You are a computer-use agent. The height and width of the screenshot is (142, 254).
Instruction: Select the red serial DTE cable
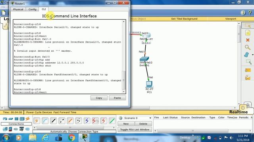point(104,121)
